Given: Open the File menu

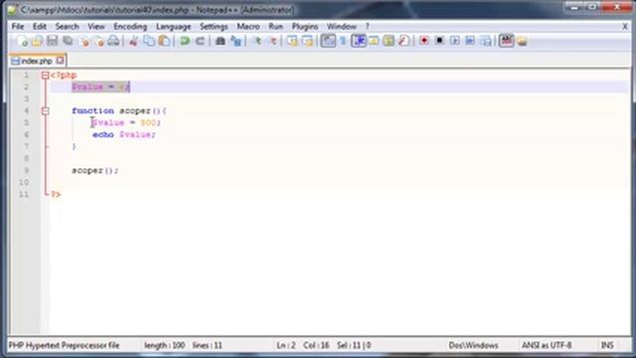Looking at the screenshot, I should (18, 27).
